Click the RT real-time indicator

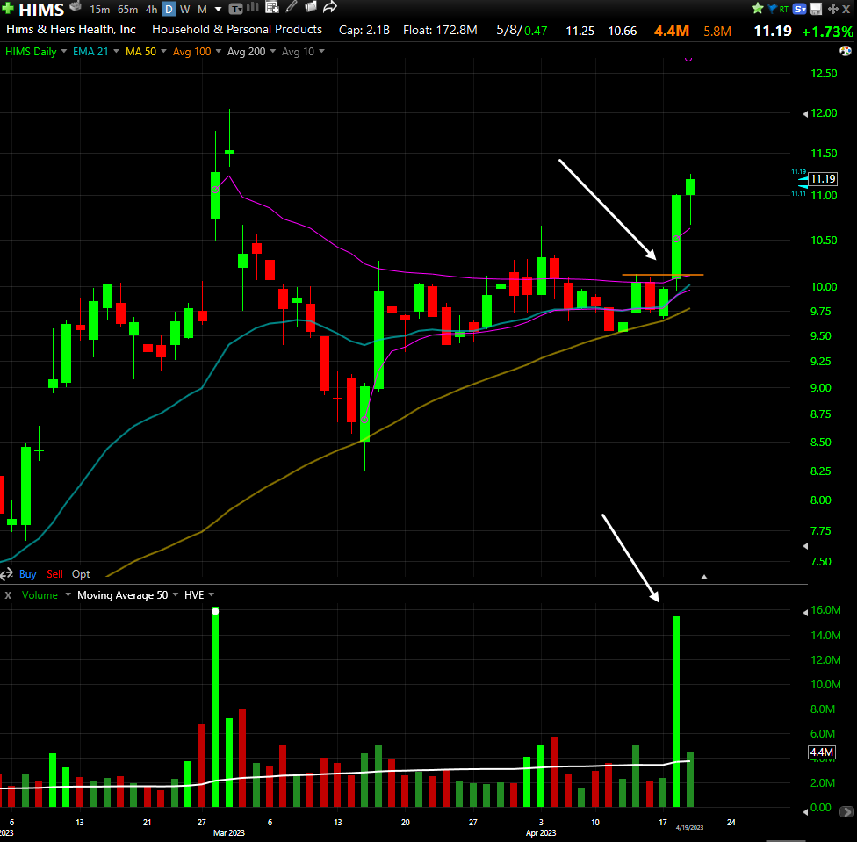(x=784, y=9)
